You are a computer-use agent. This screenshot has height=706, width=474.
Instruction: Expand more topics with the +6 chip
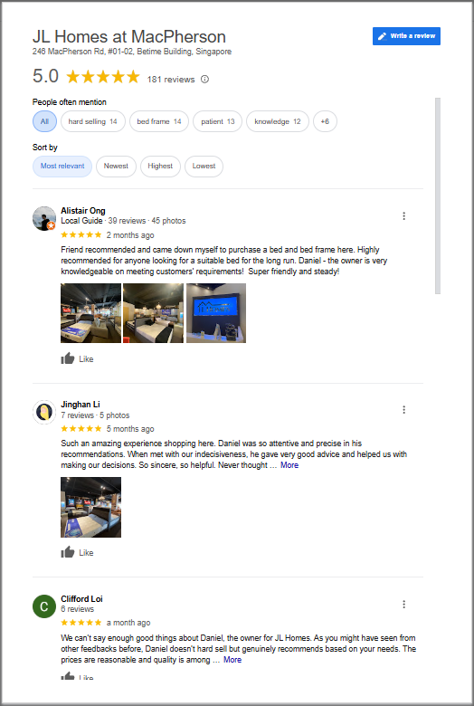tap(325, 121)
